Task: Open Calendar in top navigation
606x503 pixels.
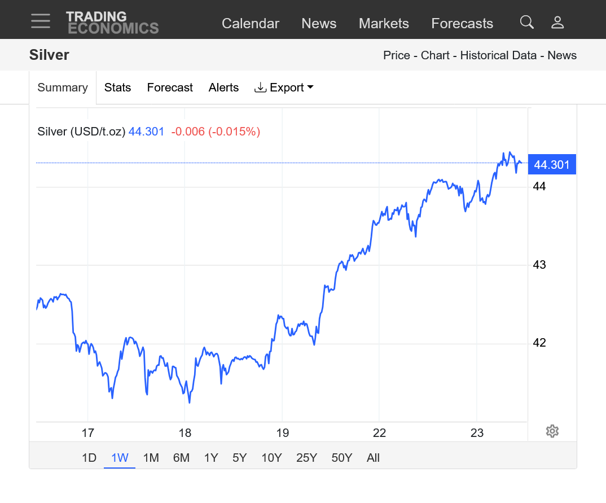Action: [251, 24]
